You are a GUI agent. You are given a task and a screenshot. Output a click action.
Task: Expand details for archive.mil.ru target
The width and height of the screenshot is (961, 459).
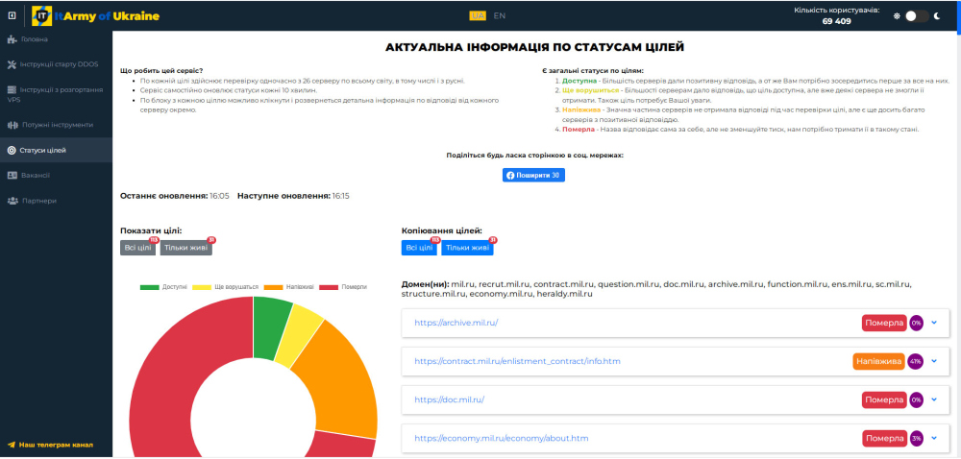[x=933, y=323]
